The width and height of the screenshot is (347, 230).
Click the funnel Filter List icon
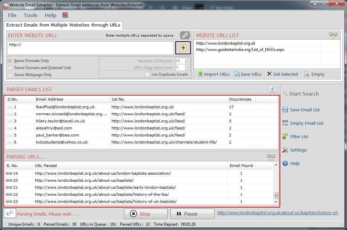click(x=285, y=136)
